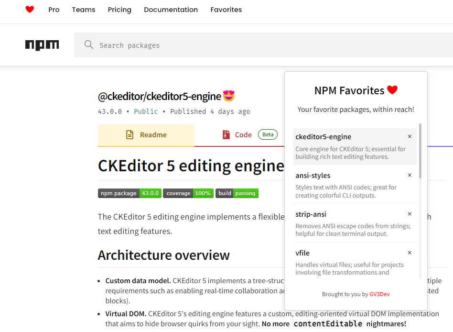The width and height of the screenshot is (453, 332).
Task: Remove strip-ansi from favorites
Action: [410, 214]
